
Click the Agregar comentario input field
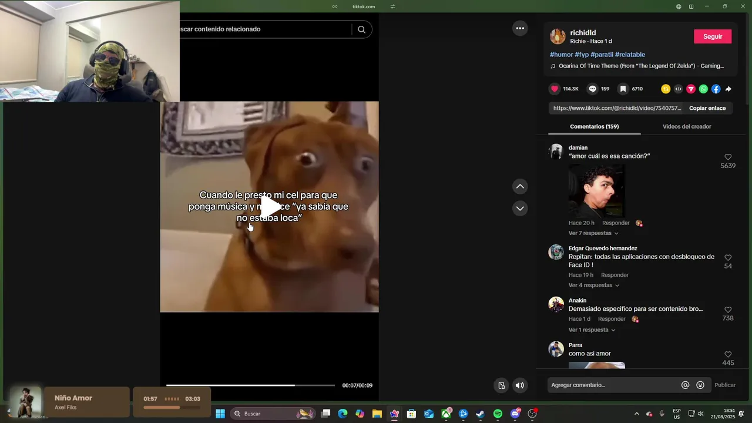click(614, 385)
